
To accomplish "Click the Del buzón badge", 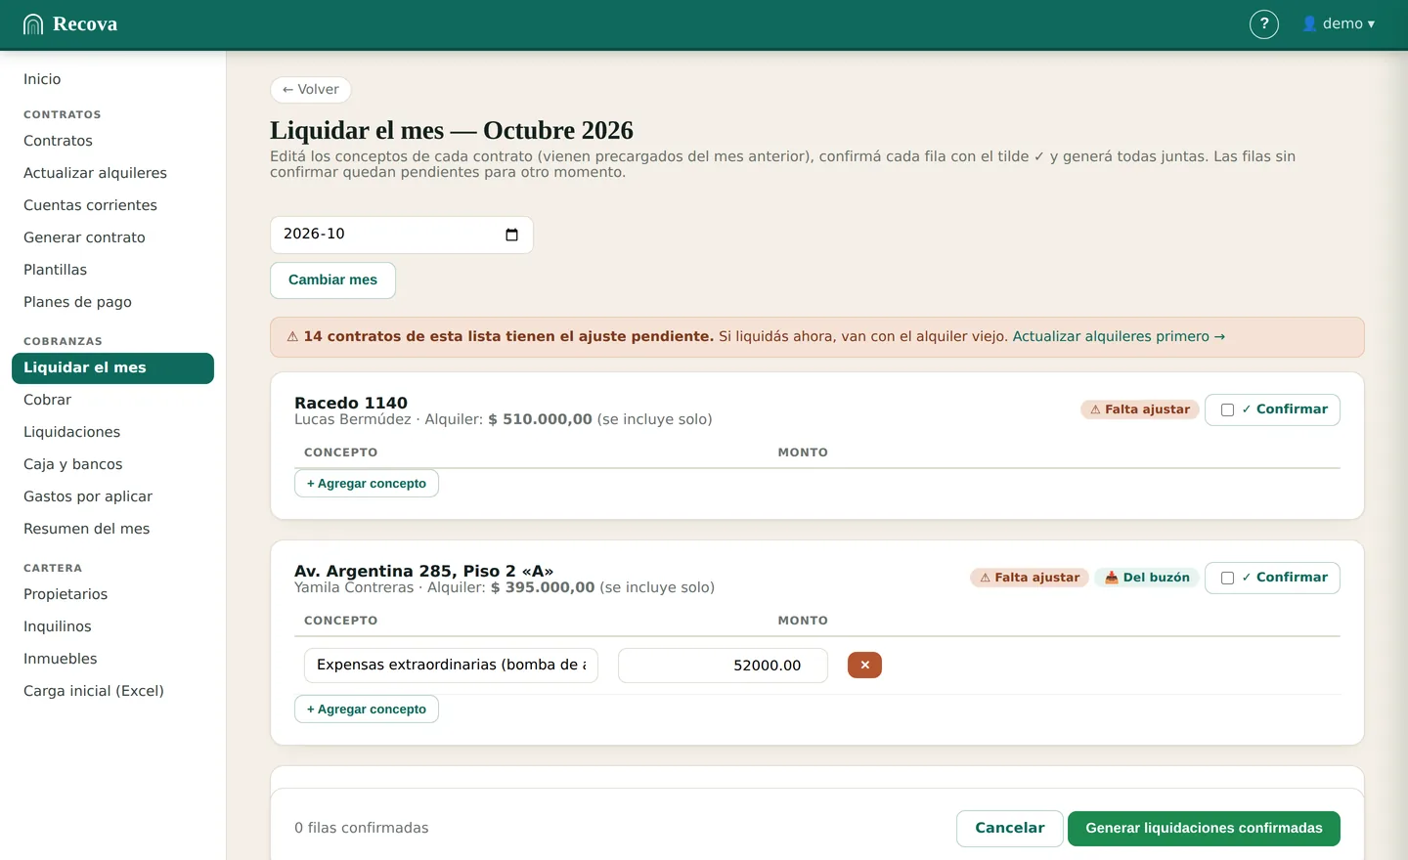I will click(1147, 579).
